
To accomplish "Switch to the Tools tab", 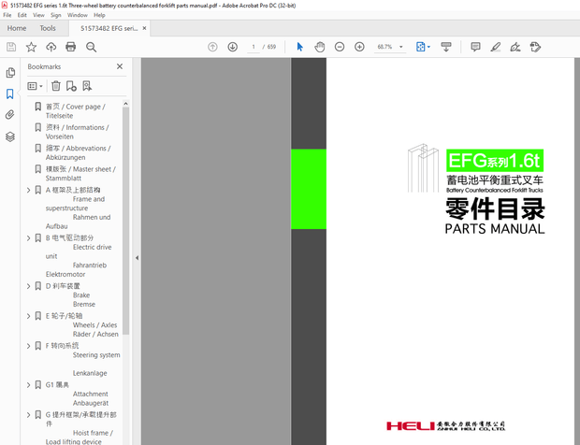I will coord(48,28).
